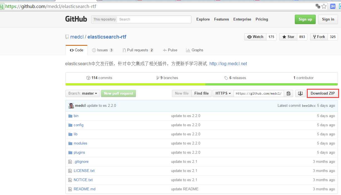Click the New file button

(182, 93)
